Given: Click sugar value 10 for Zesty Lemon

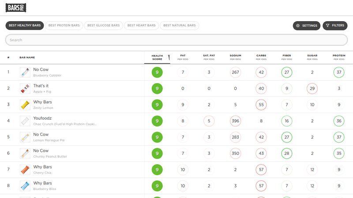Looking at the screenshot, I should click(x=312, y=105).
